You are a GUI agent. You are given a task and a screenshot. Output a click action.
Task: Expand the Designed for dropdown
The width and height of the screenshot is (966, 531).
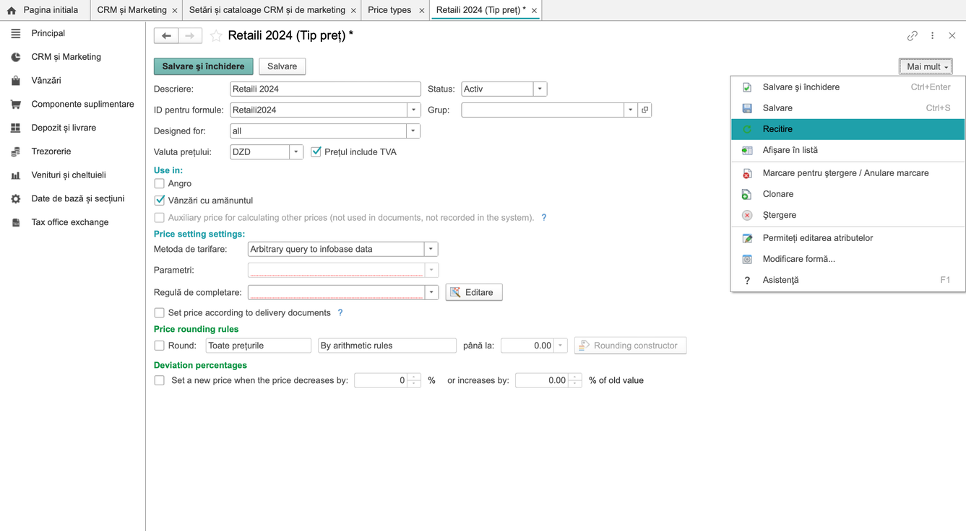click(413, 131)
